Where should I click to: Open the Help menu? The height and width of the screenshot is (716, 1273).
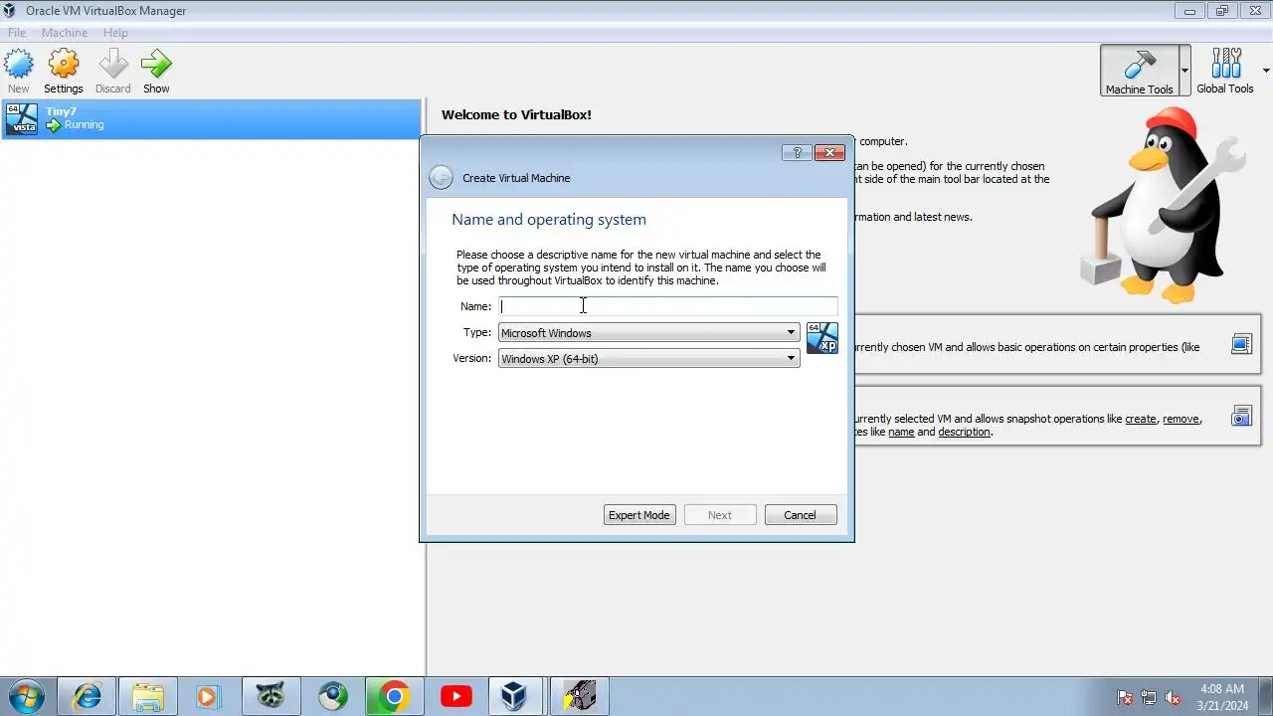(x=115, y=33)
